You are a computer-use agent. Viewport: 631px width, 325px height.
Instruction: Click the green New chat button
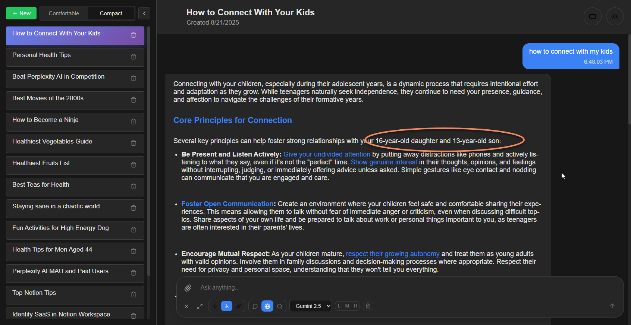click(x=21, y=13)
